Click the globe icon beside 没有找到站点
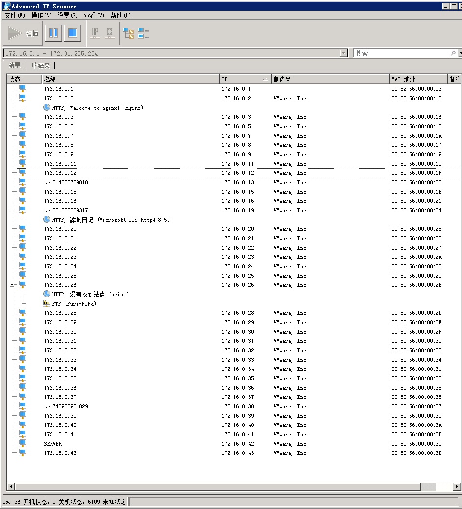 click(x=47, y=294)
